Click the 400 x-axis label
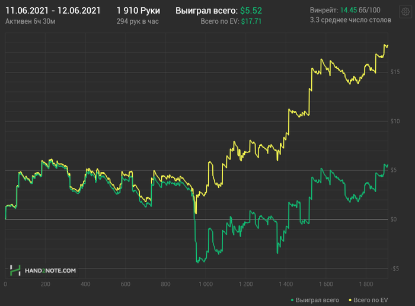This screenshot has height=306, width=415. tap(85, 284)
